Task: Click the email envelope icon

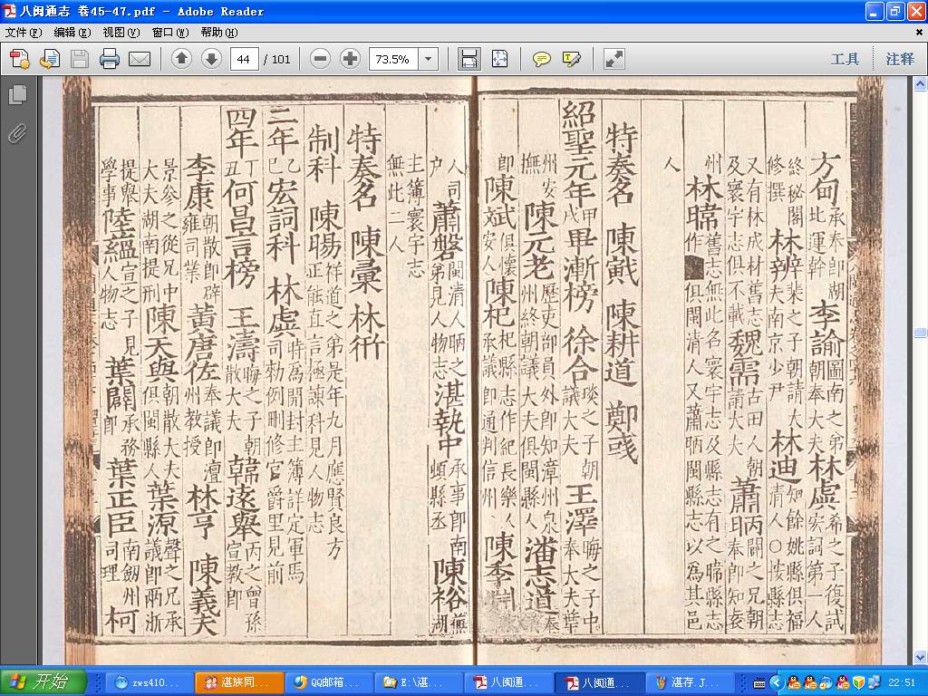Action: coord(140,59)
